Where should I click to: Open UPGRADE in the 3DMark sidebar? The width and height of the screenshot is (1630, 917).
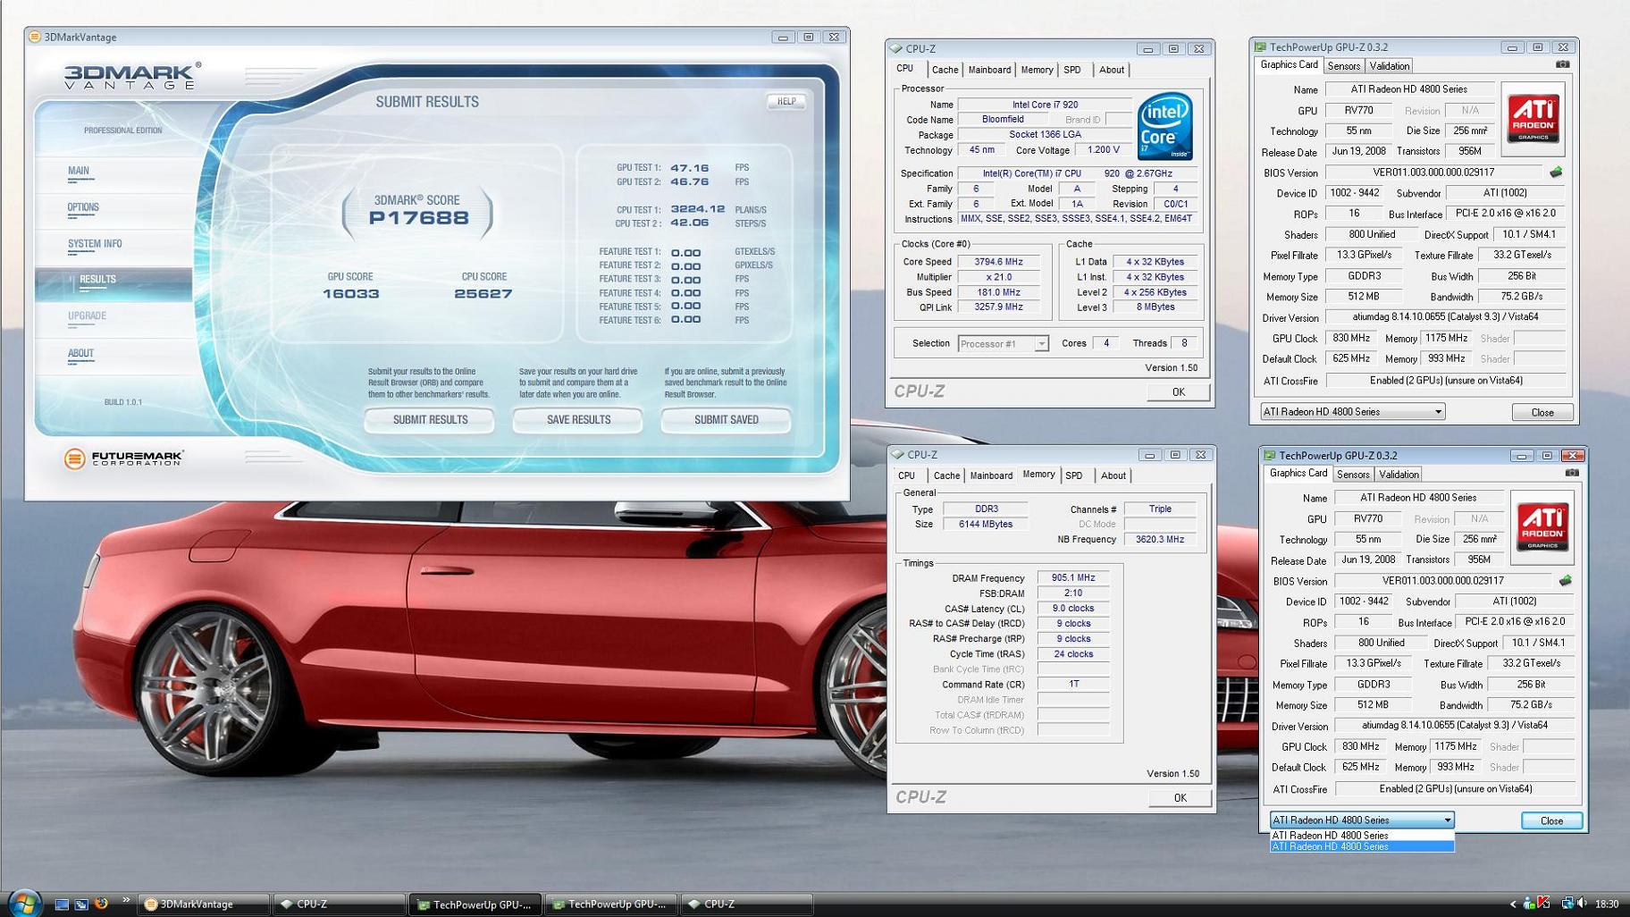click(87, 316)
